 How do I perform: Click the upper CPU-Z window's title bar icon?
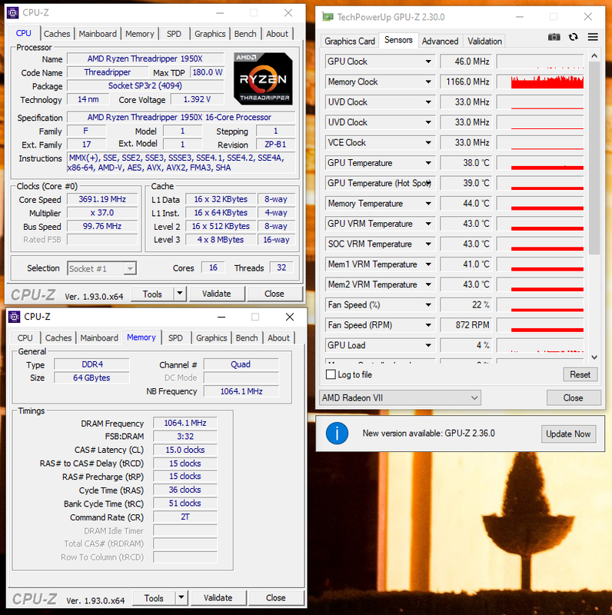pyautogui.click(x=13, y=12)
